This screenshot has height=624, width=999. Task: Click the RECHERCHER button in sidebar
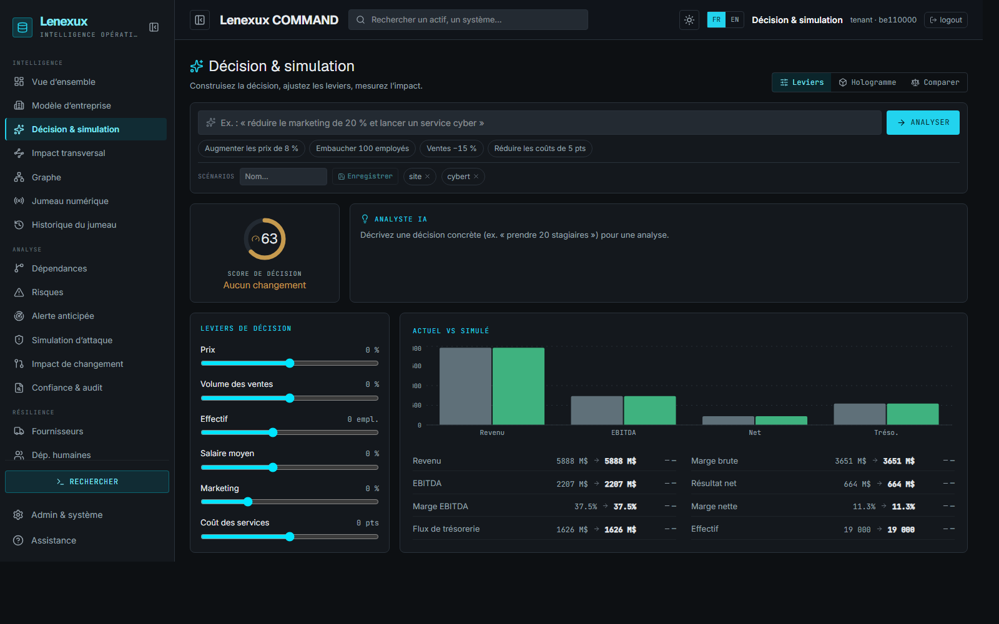[87, 482]
